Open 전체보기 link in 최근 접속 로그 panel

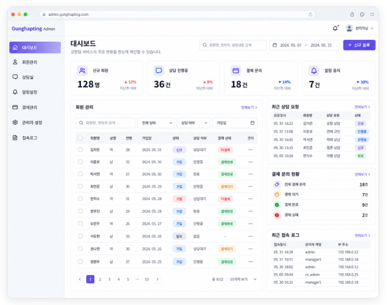click(x=362, y=235)
